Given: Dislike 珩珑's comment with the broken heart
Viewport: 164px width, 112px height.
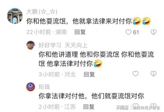Looking at the screenshot, I should (x=153, y=106).
